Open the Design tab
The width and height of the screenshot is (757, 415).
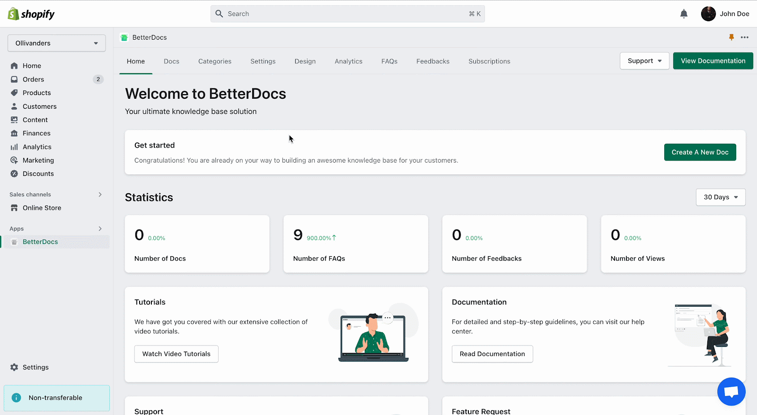tap(305, 61)
